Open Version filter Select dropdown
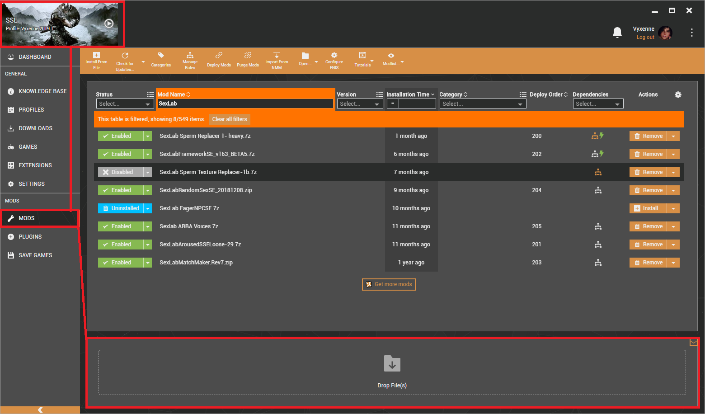This screenshot has width=705, height=414. (360, 103)
